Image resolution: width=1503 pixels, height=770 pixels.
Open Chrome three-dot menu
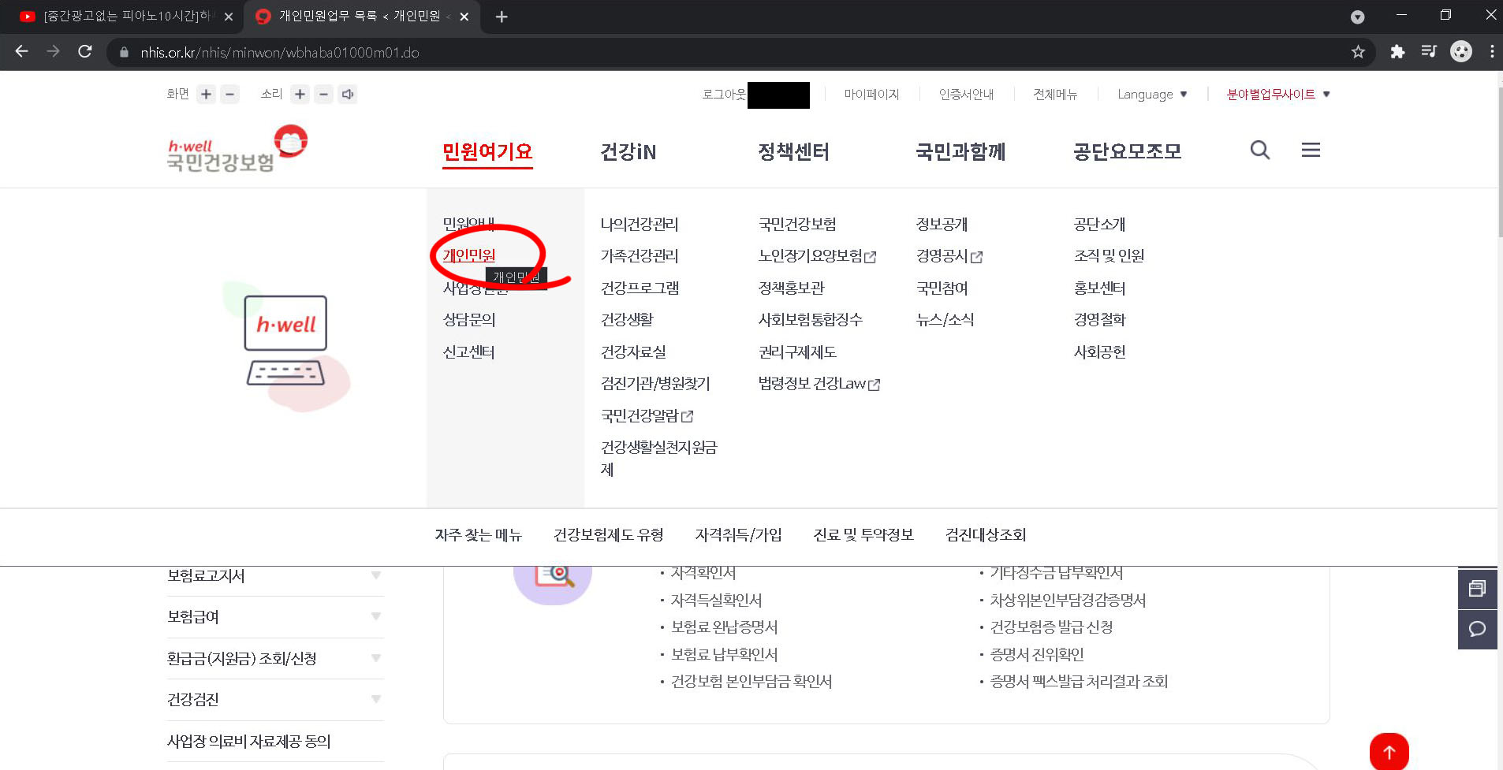1492,52
